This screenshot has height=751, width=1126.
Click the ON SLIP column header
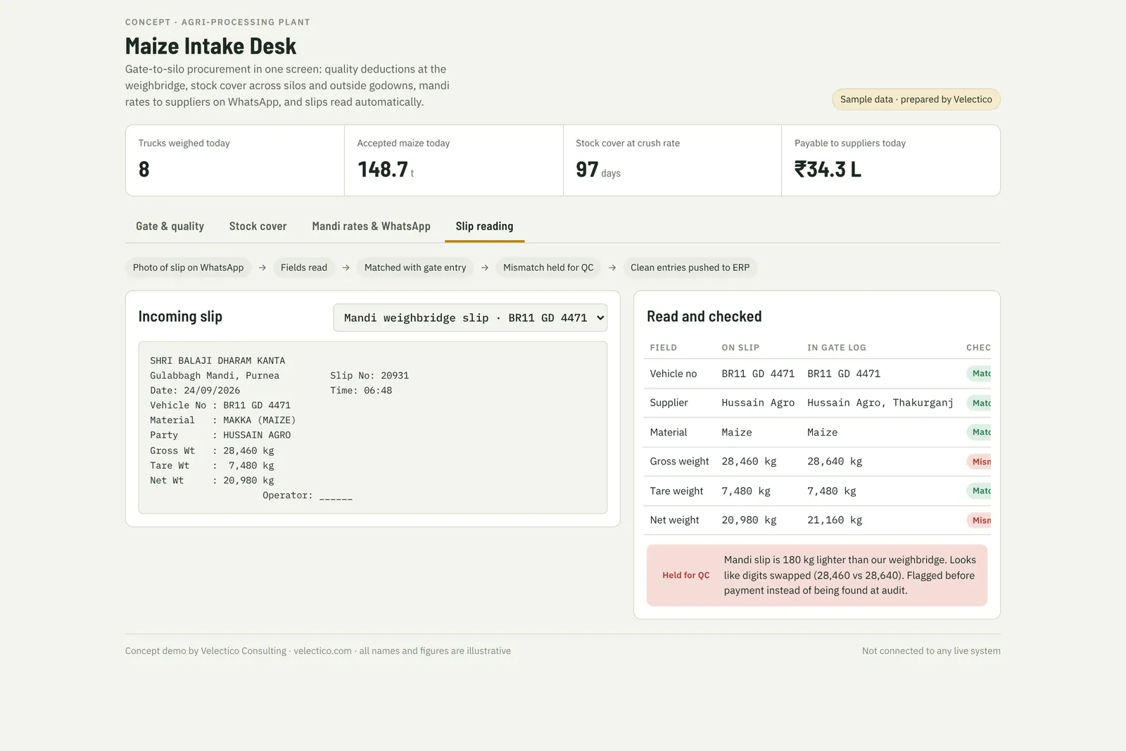coord(740,348)
